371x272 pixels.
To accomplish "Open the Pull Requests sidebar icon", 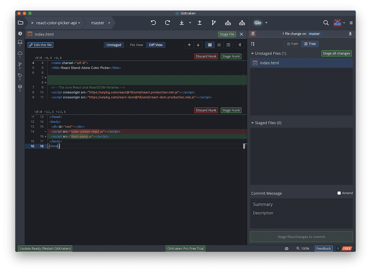I will (x=20, y=65).
